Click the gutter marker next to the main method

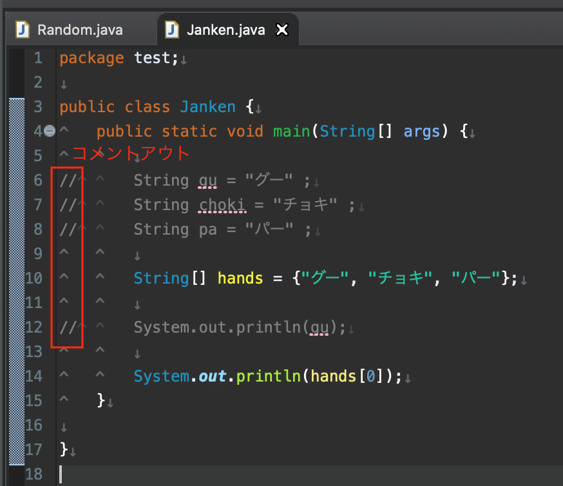50,131
